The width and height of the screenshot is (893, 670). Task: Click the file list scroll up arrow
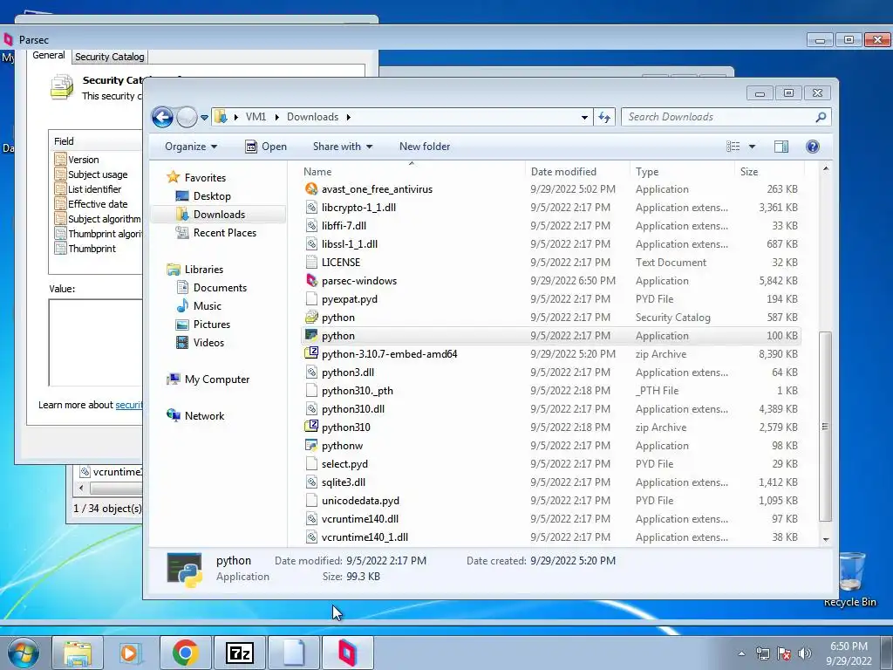click(826, 169)
